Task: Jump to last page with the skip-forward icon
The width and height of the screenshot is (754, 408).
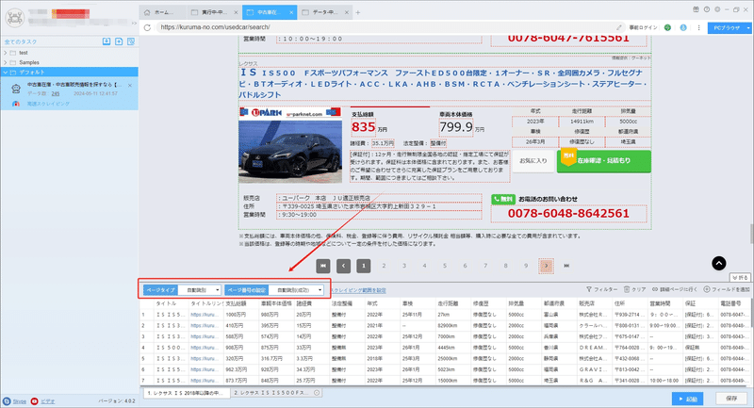Action: tap(566, 266)
